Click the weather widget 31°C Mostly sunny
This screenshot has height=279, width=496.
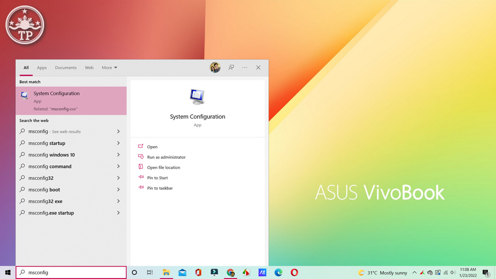[383, 273]
